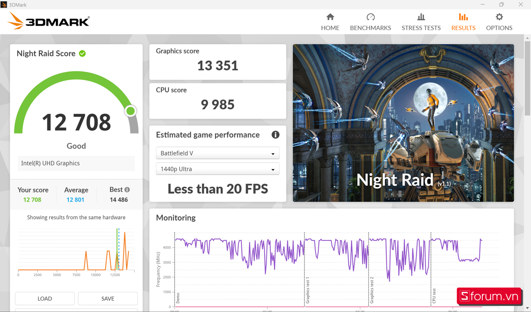This screenshot has height=312, width=531.
Task: Expand the 1440p Ultra quality dropdown
Action: [x=217, y=169]
